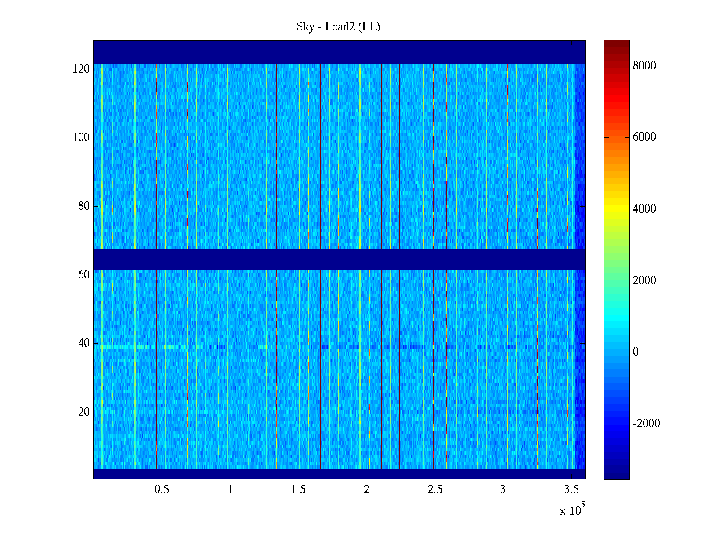Click the -2000 colorbar tick label

click(x=646, y=424)
